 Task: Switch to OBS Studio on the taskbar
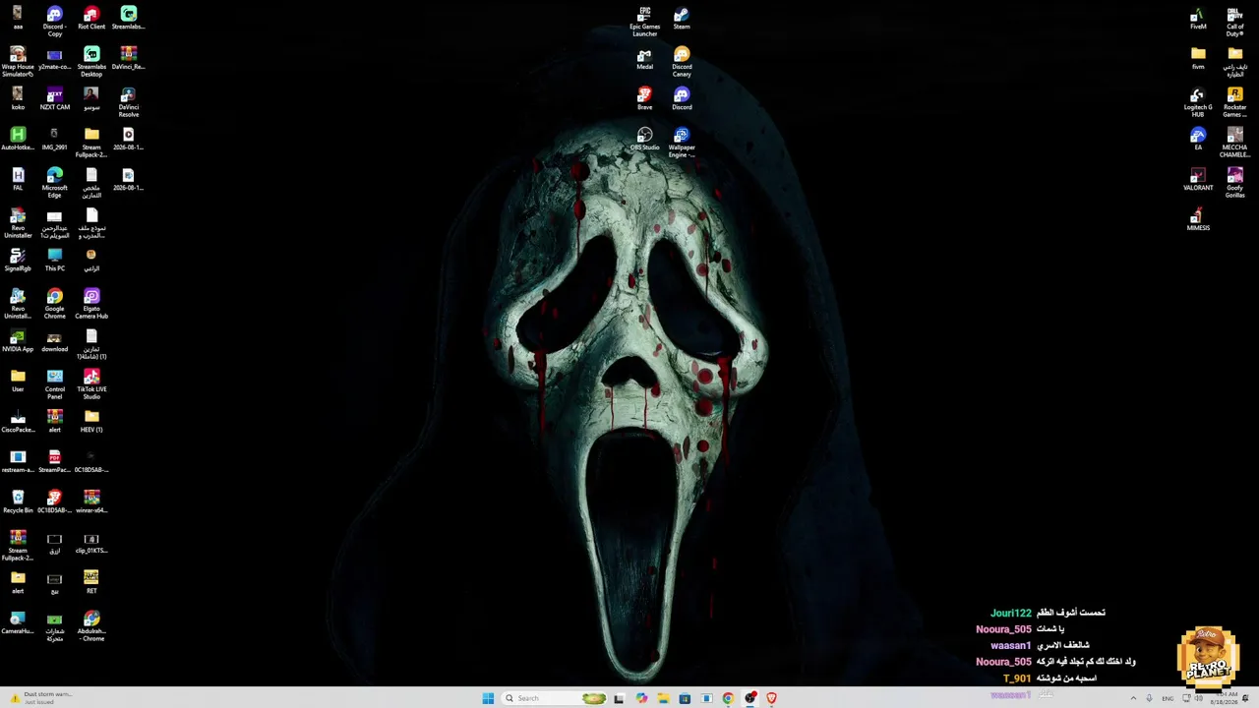(x=749, y=698)
